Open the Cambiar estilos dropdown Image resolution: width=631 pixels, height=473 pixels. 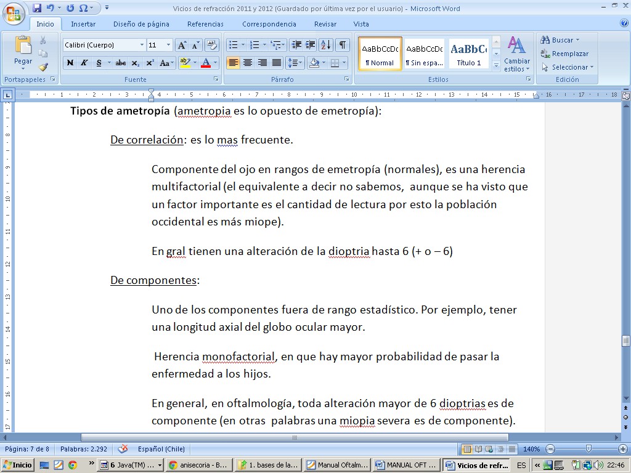[x=516, y=54]
